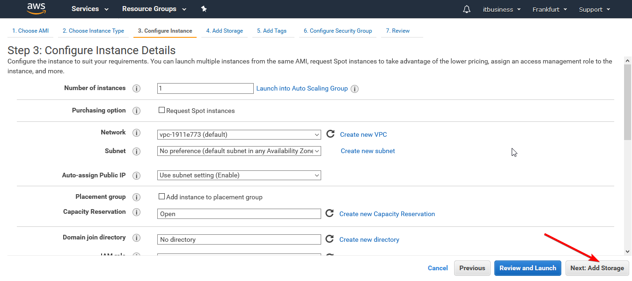Click refresh icon beside Domain join directory
The width and height of the screenshot is (632, 281).
(330, 239)
